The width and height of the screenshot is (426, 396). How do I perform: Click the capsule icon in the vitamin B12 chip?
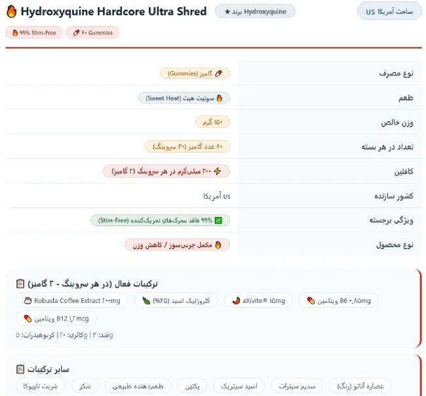(28, 319)
